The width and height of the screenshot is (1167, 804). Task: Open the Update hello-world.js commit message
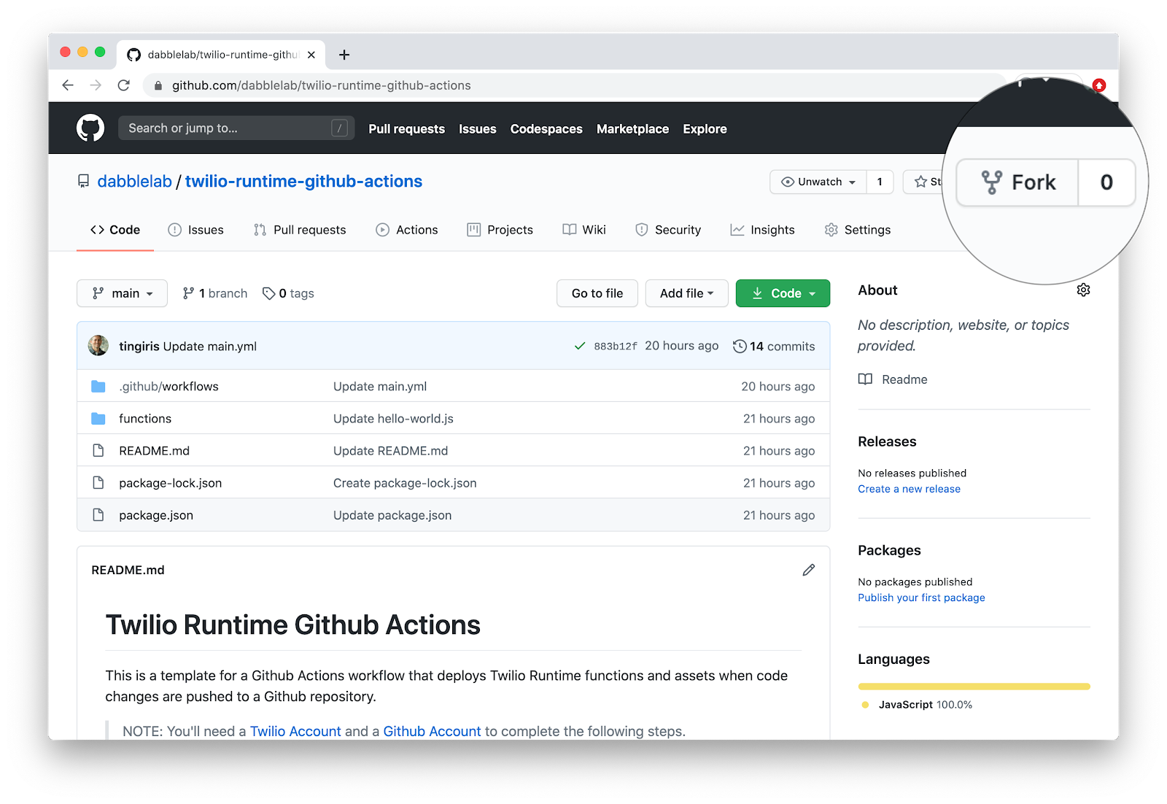tap(393, 419)
